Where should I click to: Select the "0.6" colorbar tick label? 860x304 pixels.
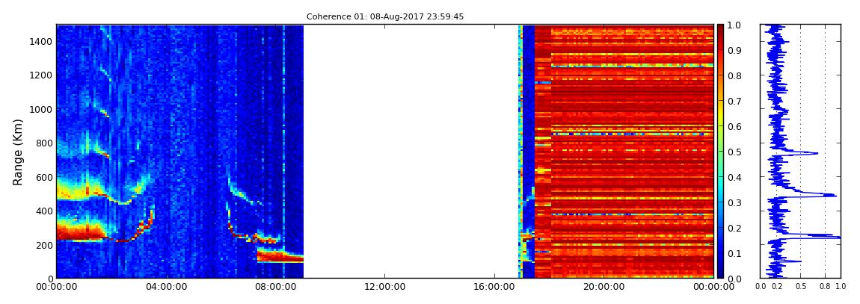point(735,126)
